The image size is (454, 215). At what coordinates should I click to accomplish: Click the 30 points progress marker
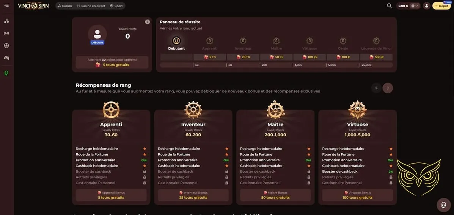pyautogui.click(x=196, y=65)
